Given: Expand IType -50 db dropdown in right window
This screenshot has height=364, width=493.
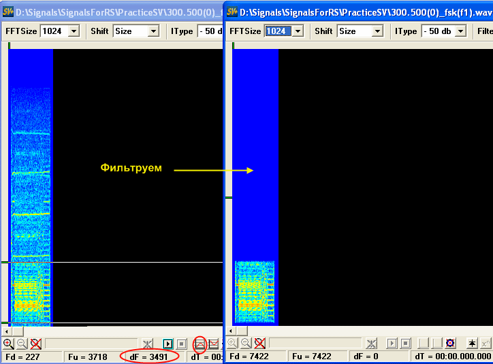Looking at the screenshot, I should (x=460, y=31).
